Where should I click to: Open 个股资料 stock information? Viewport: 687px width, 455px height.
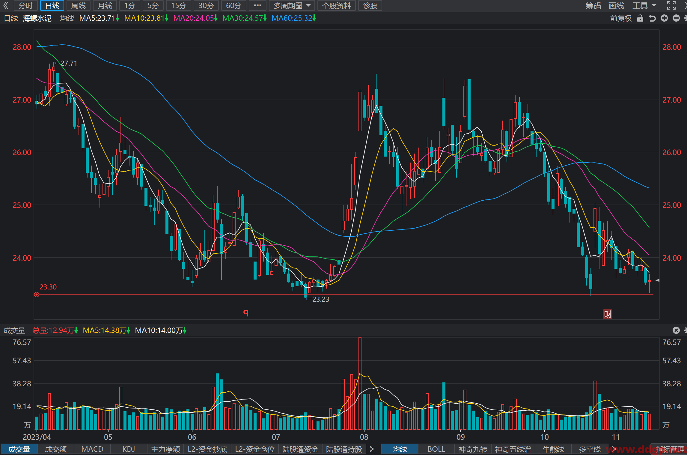(336, 5)
